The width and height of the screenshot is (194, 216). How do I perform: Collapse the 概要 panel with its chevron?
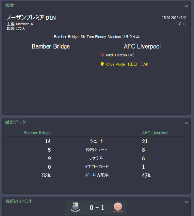tap(186, 6)
